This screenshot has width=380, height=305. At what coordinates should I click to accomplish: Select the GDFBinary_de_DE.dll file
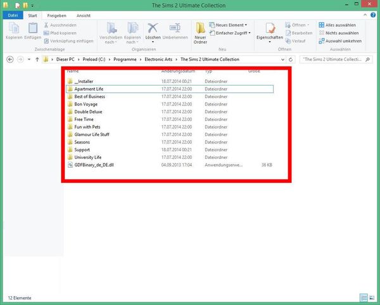click(170, 165)
